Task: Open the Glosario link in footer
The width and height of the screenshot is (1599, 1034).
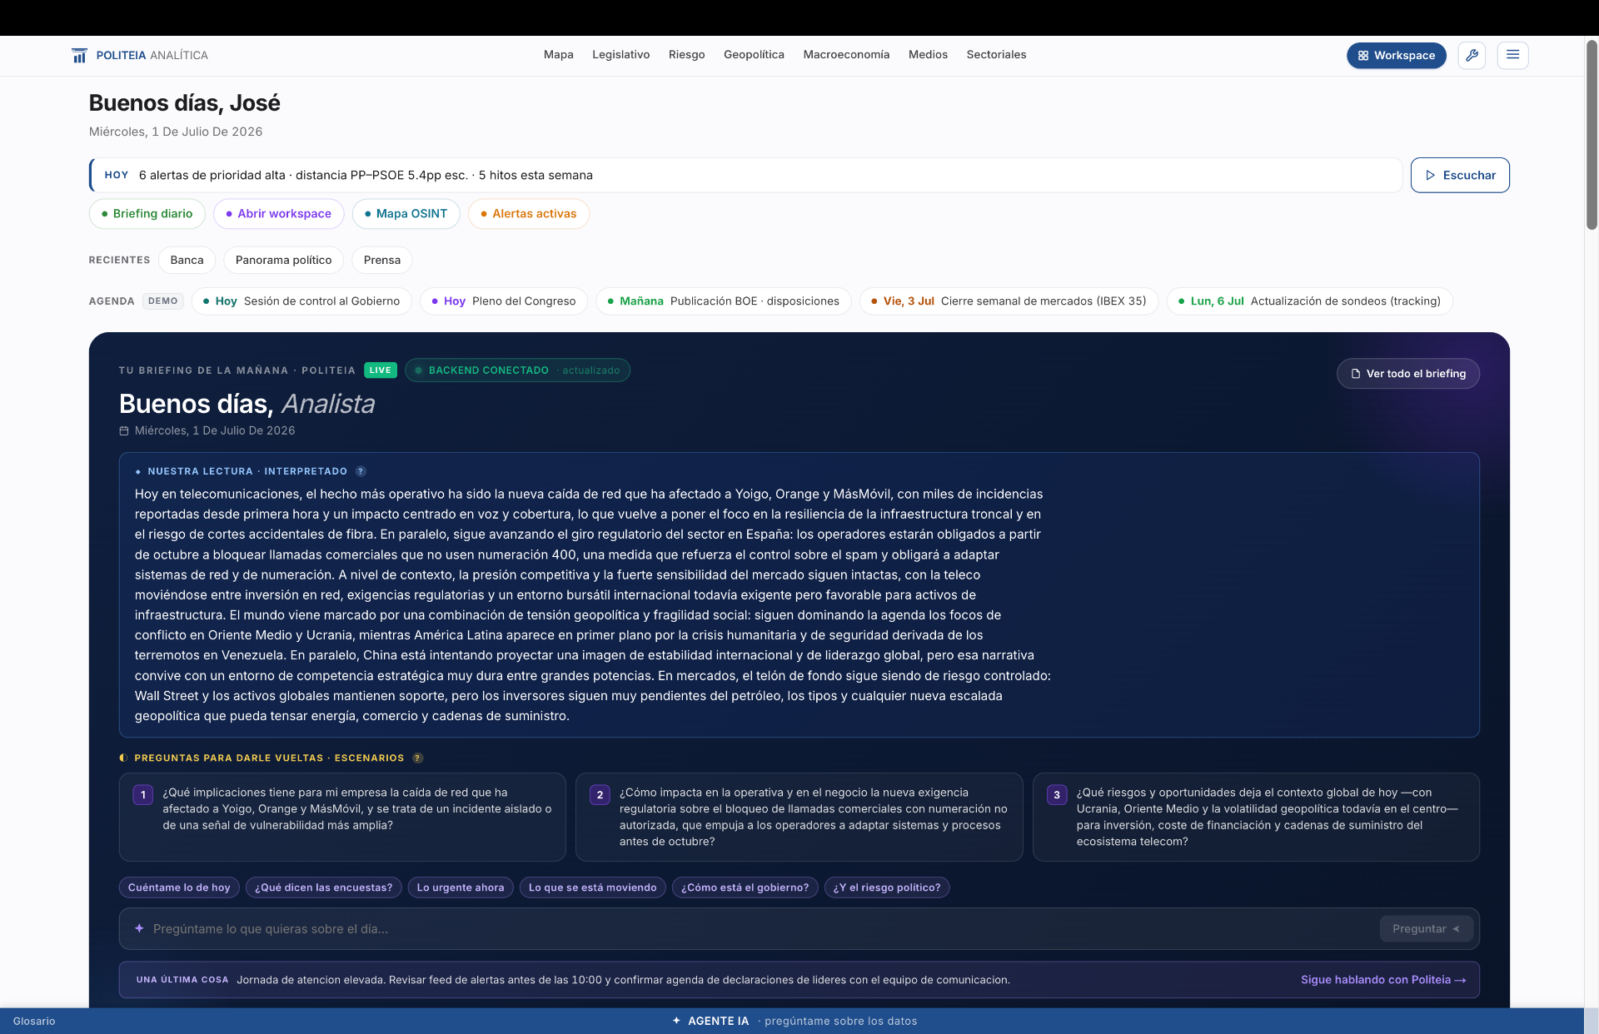Action: pos(34,1021)
